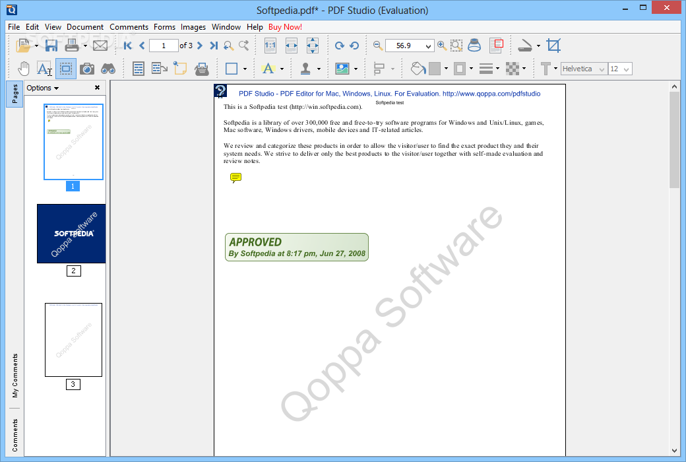Screen dimensions: 686x462
Task: Select the Text selection tool
Action: [x=44, y=69]
